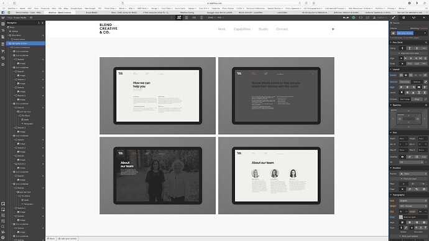429x241 pixels.
Task: Open the Element Settings gear tab
Action: (404, 17)
